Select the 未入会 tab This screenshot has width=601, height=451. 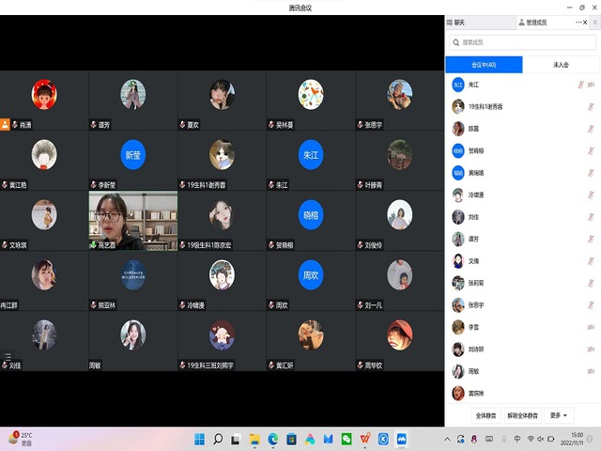pyautogui.click(x=562, y=65)
